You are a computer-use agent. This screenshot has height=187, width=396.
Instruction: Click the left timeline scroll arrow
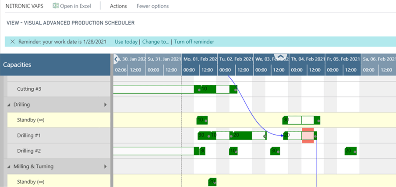click(116, 59)
